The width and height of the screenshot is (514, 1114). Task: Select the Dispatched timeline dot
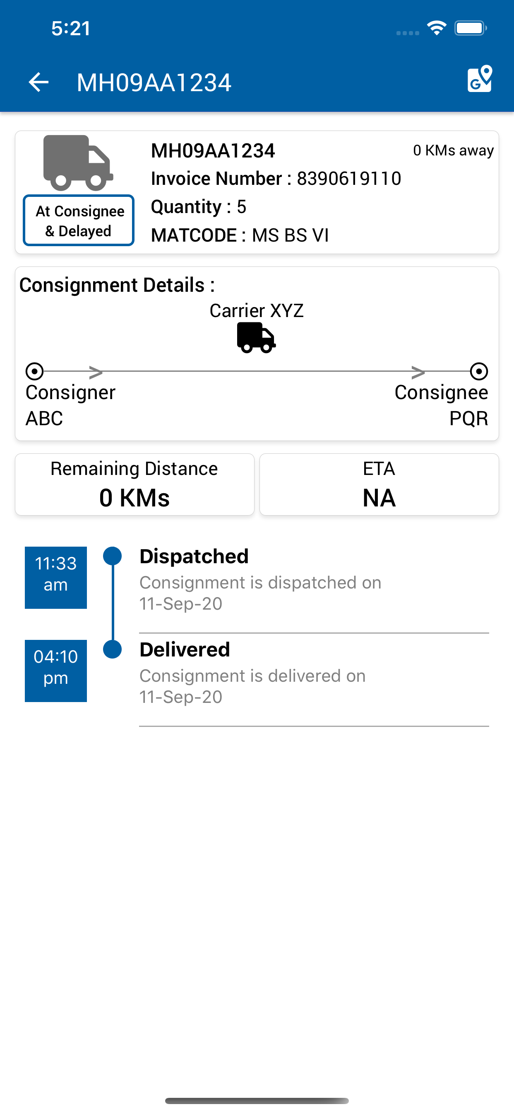(x=112, y=556)
